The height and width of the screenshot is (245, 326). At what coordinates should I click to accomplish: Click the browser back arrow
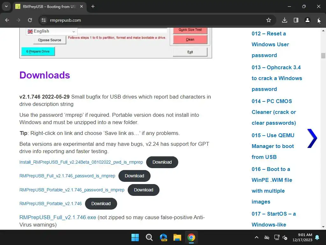coord(7,20)
